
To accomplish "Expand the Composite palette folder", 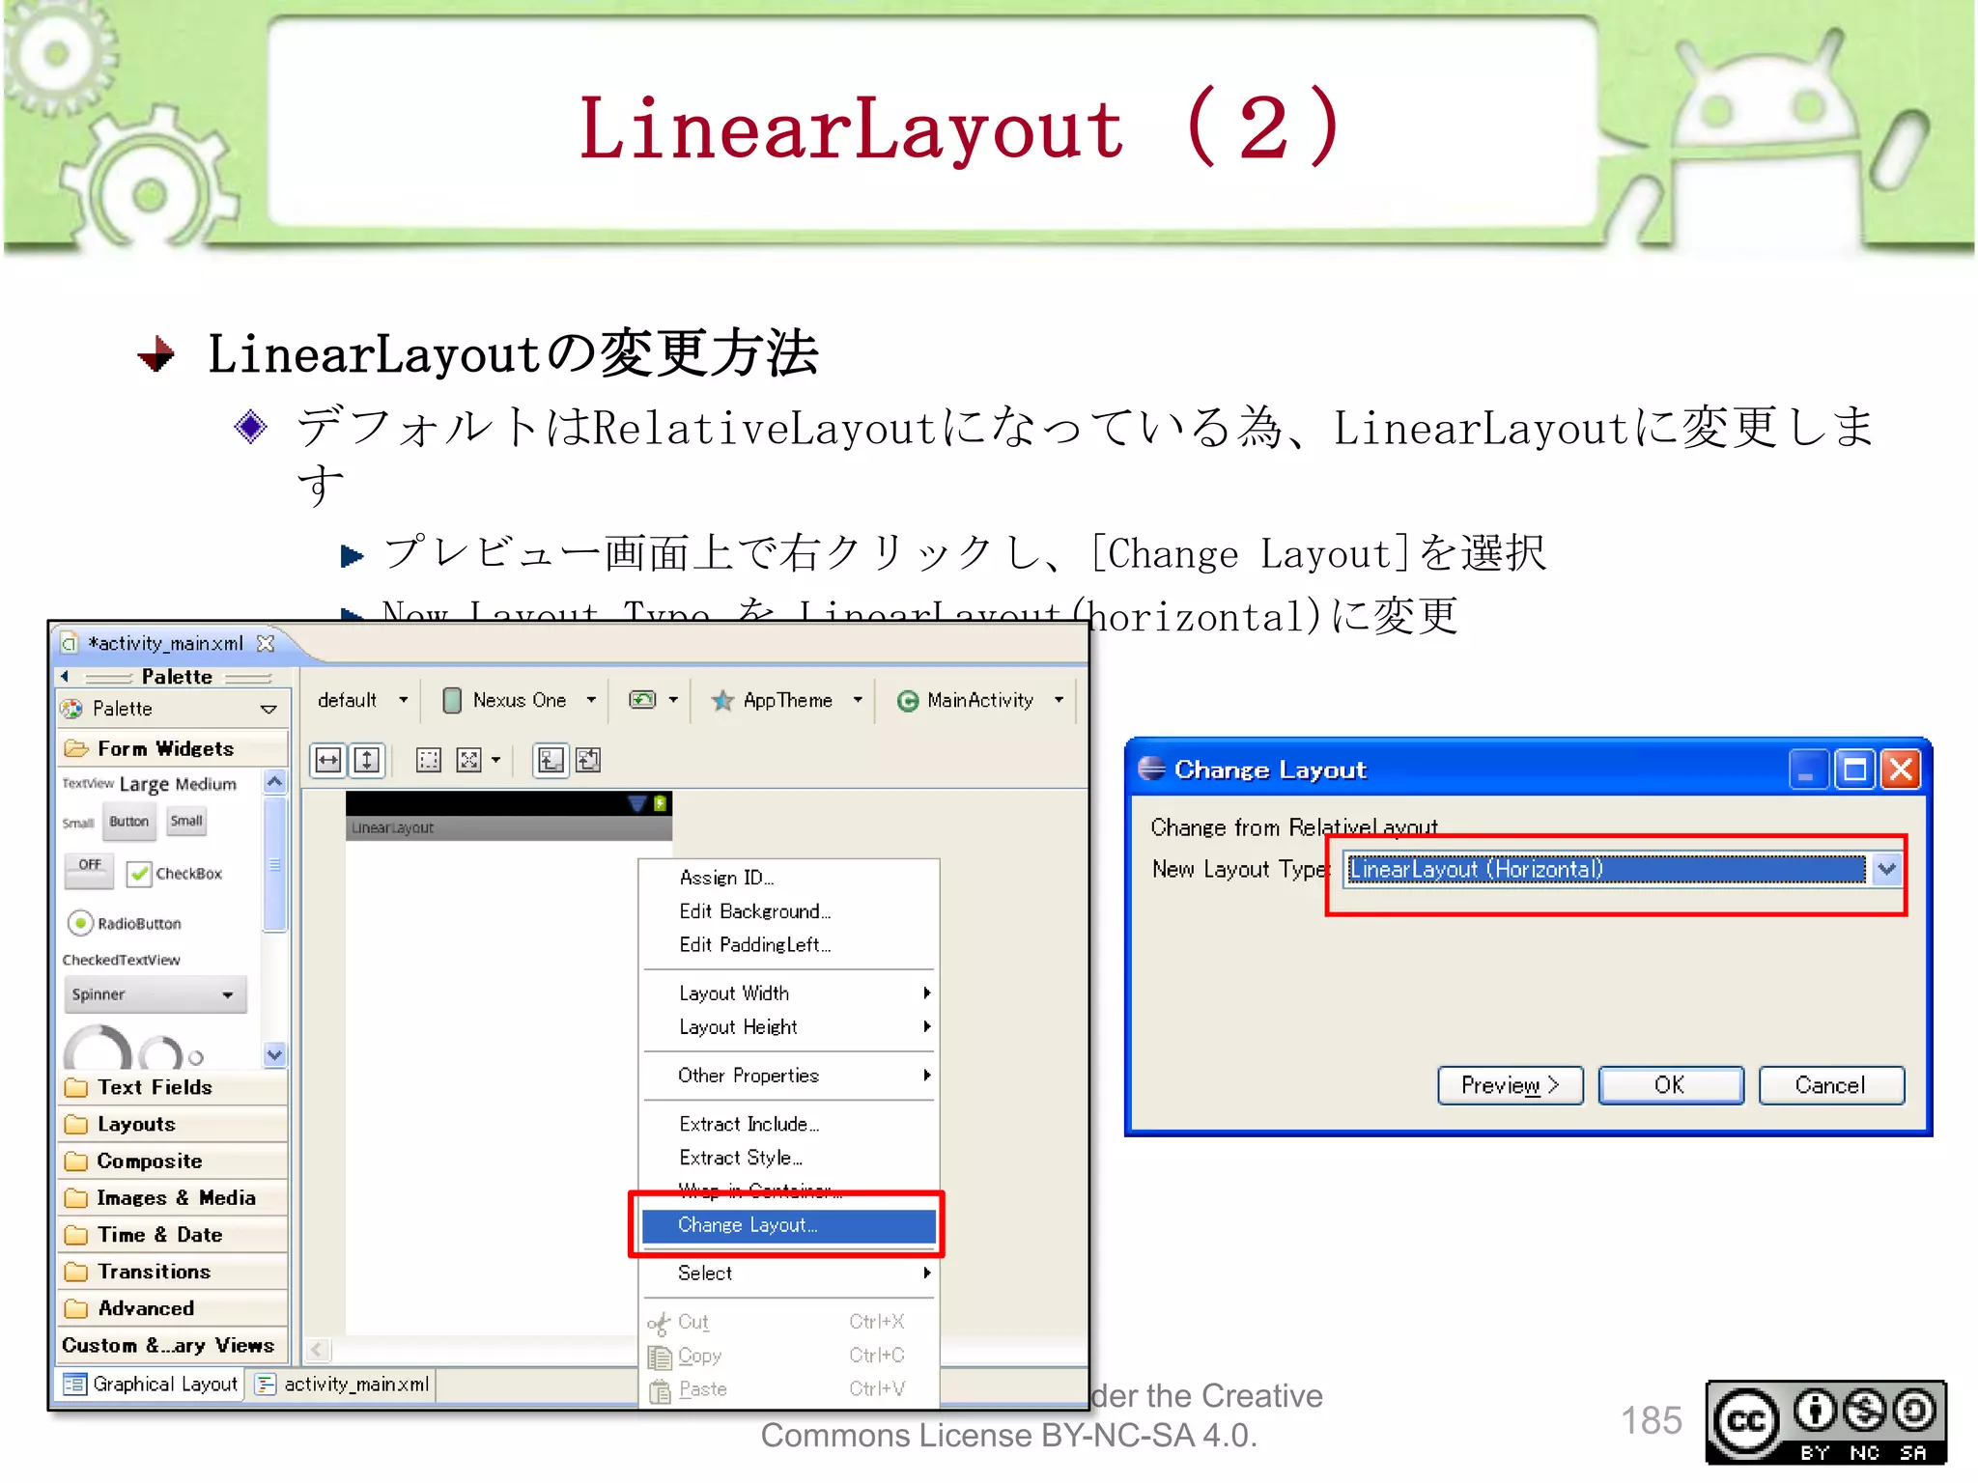I will [174, 1161].
